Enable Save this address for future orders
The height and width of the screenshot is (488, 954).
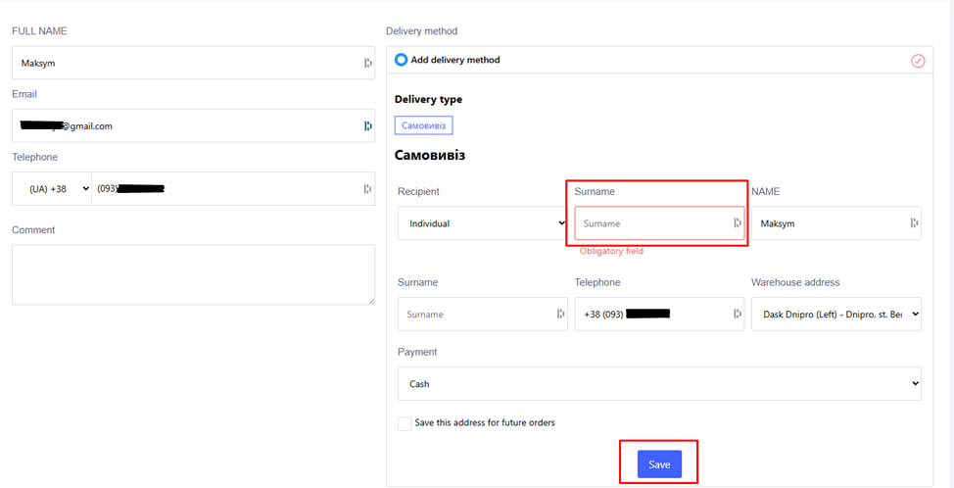coord(405,423)
